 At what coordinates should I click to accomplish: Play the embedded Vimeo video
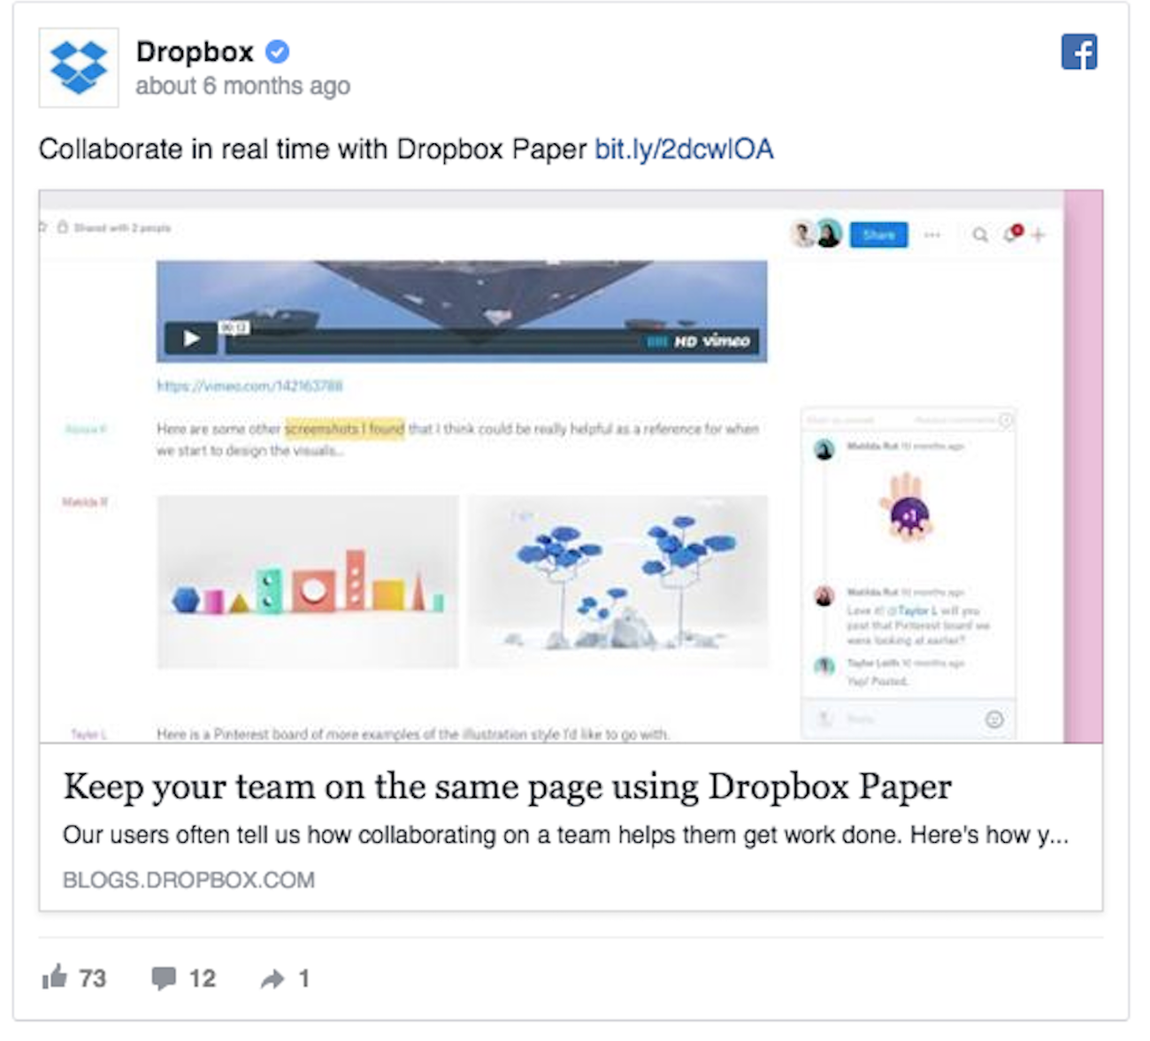pyautogui.click(x=191, y=339)
